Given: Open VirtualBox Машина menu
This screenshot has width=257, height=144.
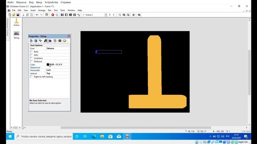Looking at the screenshot, I should (21, 2).
